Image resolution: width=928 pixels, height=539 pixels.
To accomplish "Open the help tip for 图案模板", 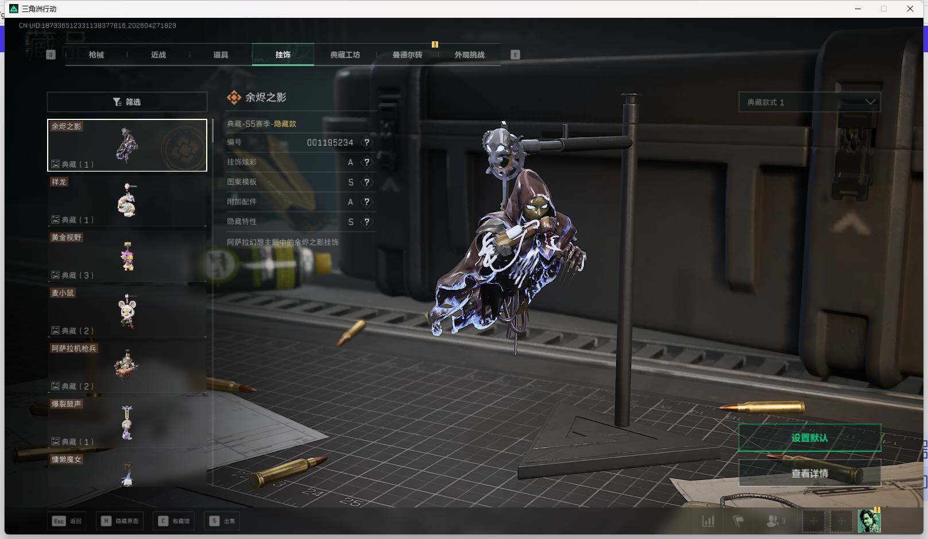I will point(366,183).
